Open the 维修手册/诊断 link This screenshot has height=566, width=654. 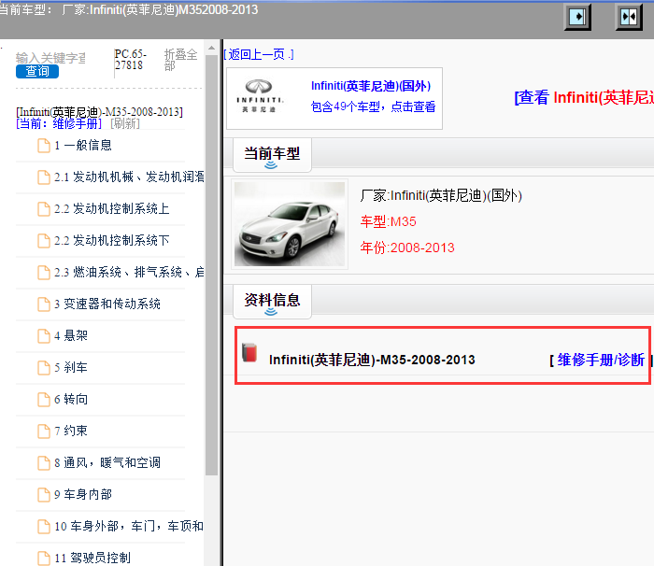click(x=601, y=360)
